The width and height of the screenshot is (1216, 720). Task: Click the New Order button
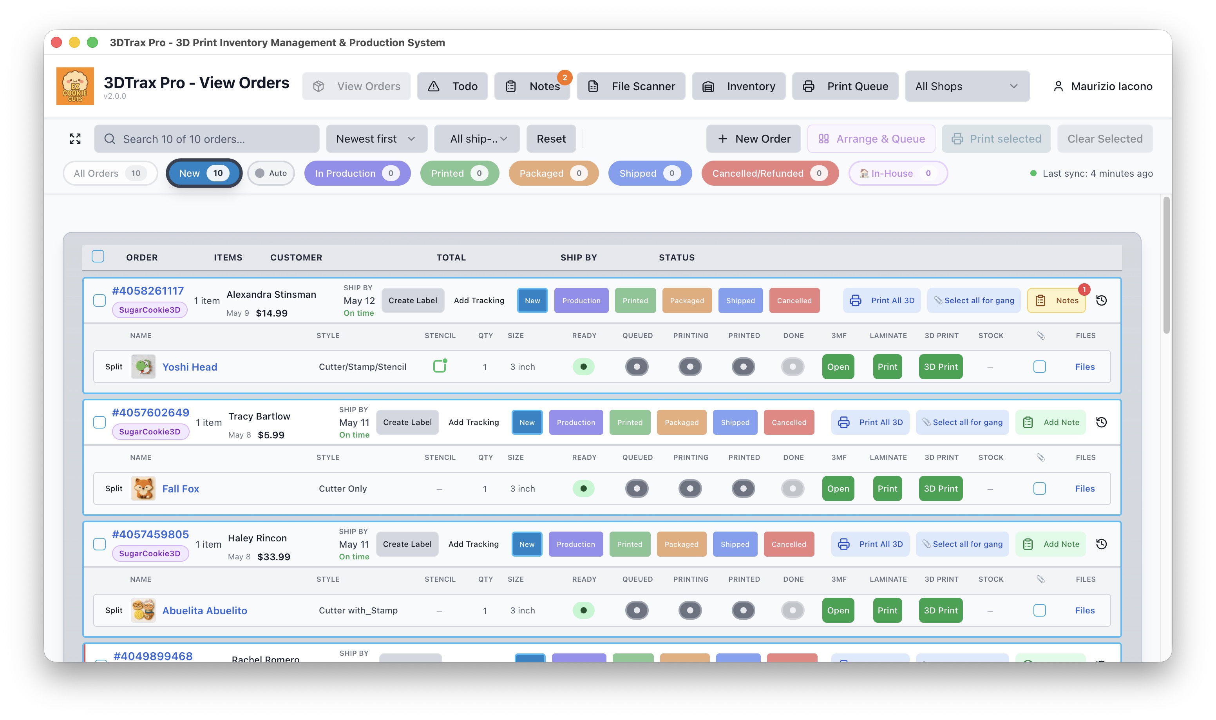[753, 139]
